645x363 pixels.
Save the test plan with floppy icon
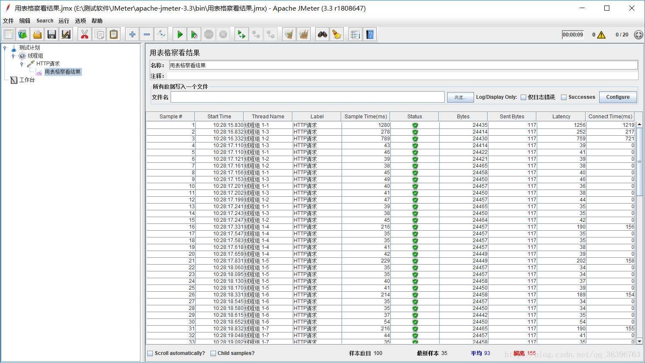click(x=52, y=34)
